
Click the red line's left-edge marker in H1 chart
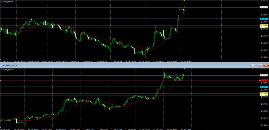1,80
